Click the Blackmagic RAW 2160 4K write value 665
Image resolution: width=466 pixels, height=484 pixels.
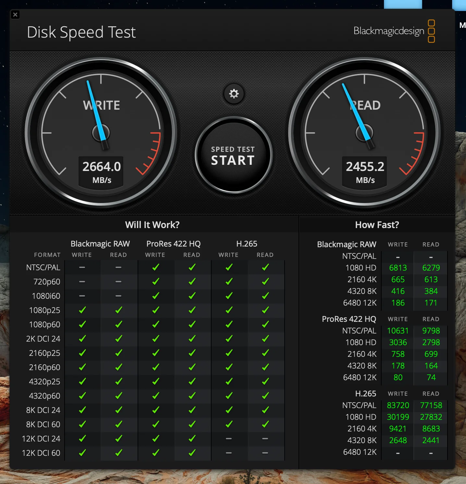tap(398, 279)
